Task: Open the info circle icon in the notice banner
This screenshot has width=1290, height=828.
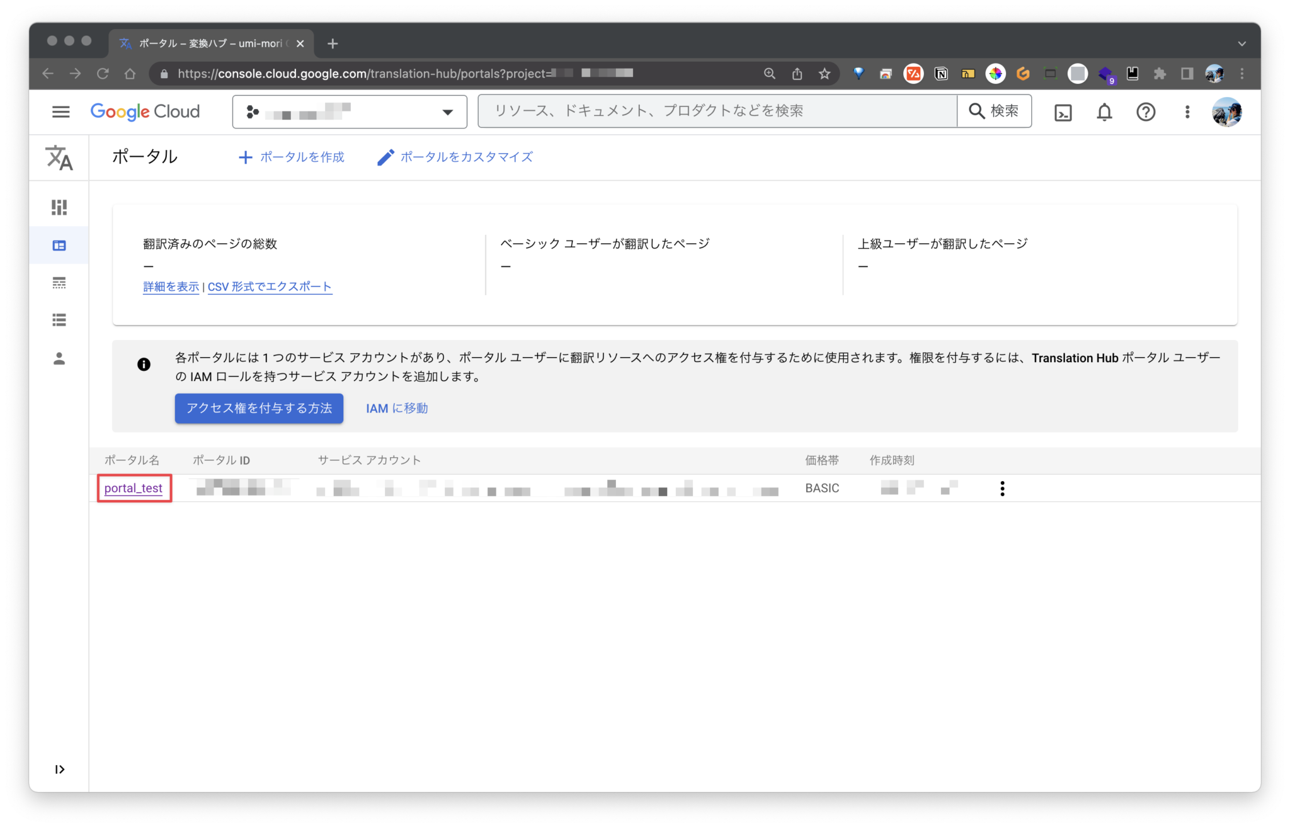Action: coord(144,364)
